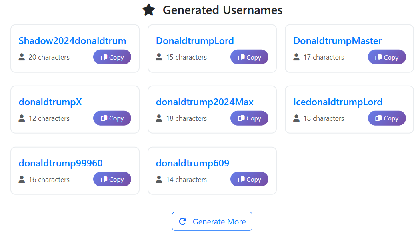This screenshot has width=418, height=236.
Task: Copy the donaldtrump609 username
Action: [x=249, y=179]
